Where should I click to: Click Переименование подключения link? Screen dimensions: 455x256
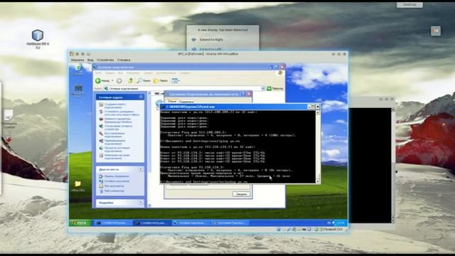pos(114,142)
